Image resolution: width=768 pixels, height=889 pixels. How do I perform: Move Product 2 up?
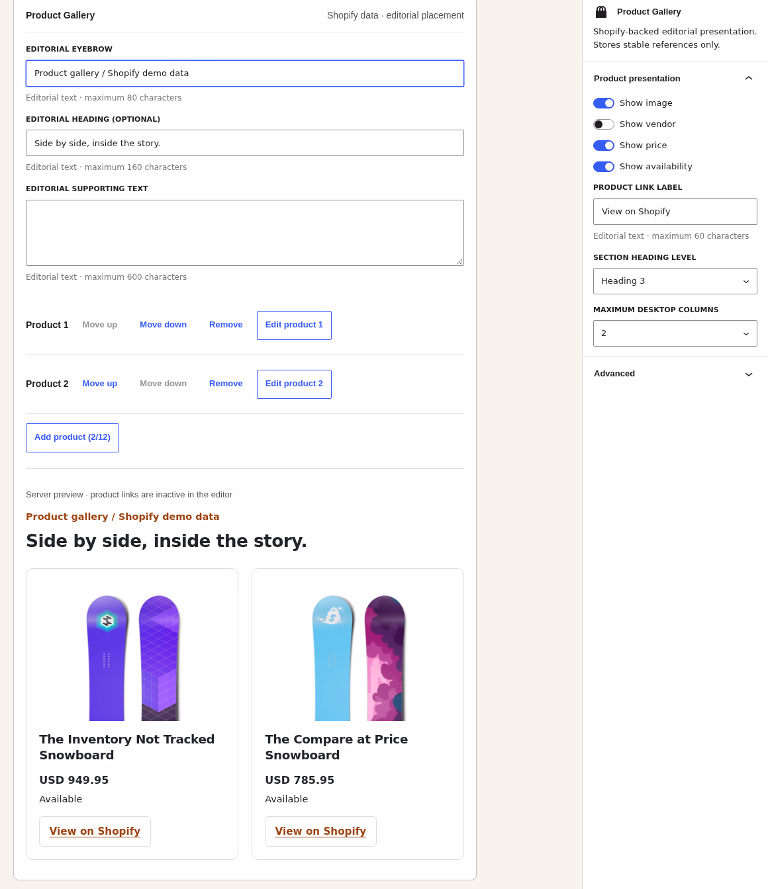100,384
